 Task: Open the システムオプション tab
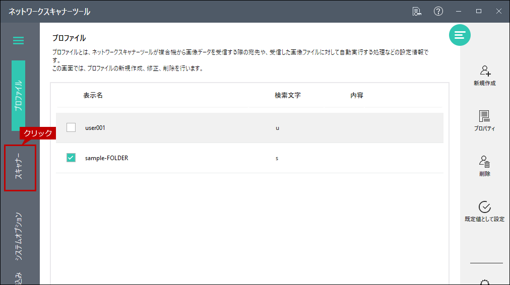click(x=19, y=236)
